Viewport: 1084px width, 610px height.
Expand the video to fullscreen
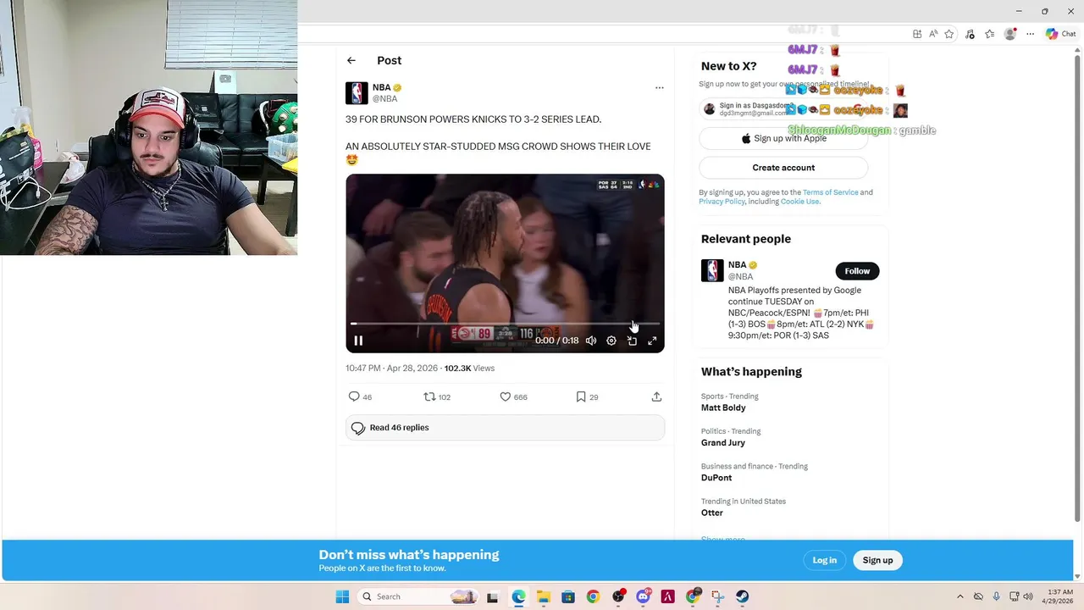point(652,341)
